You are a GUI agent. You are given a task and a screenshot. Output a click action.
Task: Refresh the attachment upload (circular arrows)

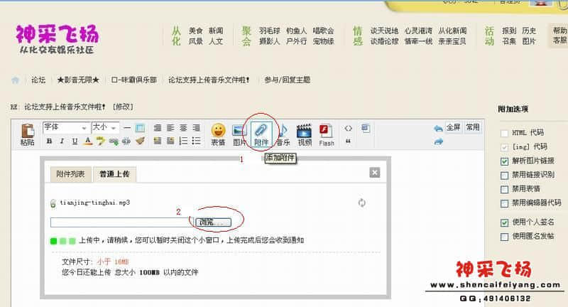(x=362, y=203)
